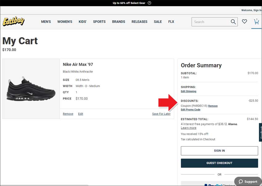Click the GUEST CHECKOUT button
This screenshot has width=262, height=186.
click(219, 163)
